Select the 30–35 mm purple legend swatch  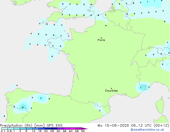coord(60,128)
